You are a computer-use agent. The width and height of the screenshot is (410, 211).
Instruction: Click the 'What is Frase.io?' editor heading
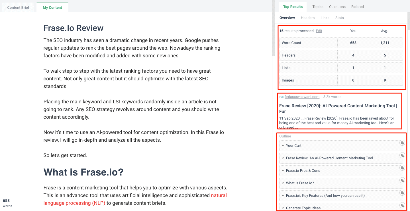83,172
